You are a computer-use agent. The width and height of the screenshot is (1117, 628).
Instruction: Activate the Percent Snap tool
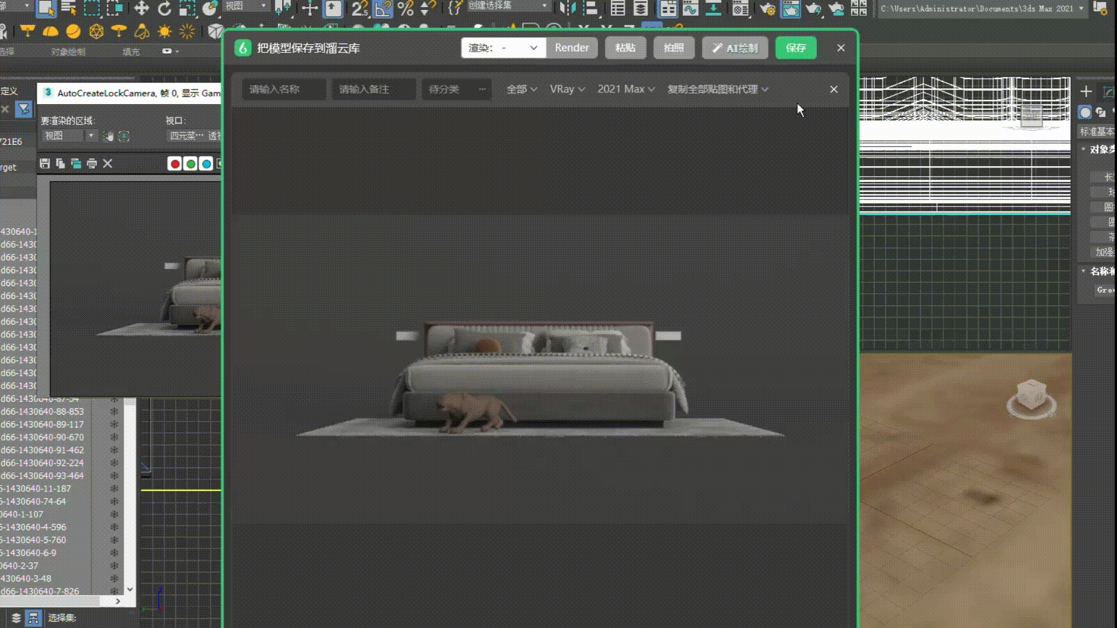pos(405,8)
